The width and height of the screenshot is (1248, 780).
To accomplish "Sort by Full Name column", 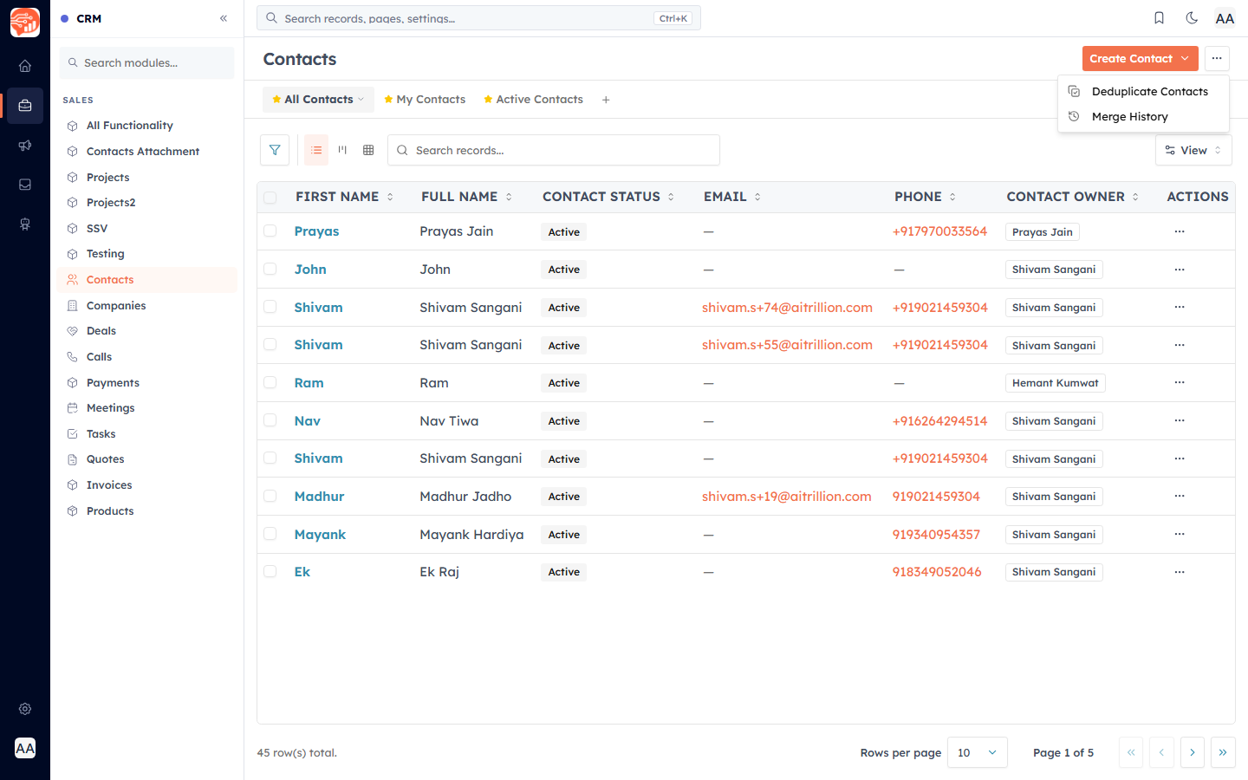I will pos(467,197).
